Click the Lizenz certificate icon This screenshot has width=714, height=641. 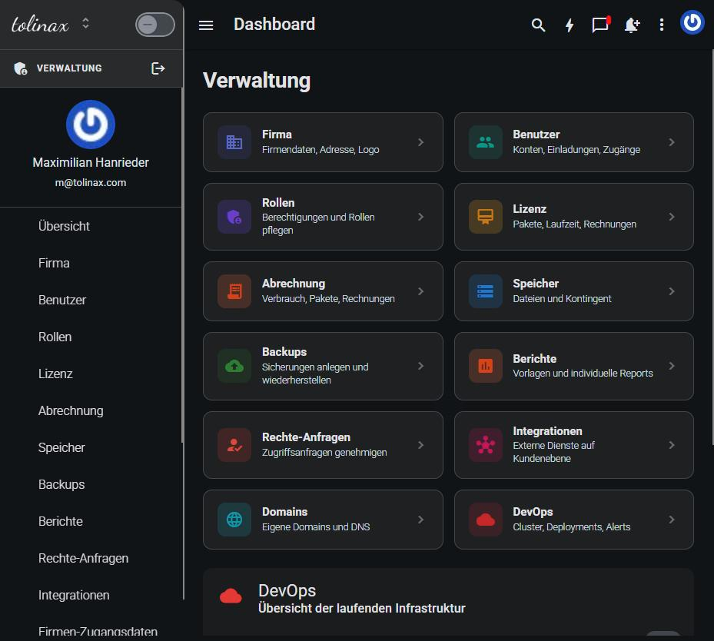[486, 217]
